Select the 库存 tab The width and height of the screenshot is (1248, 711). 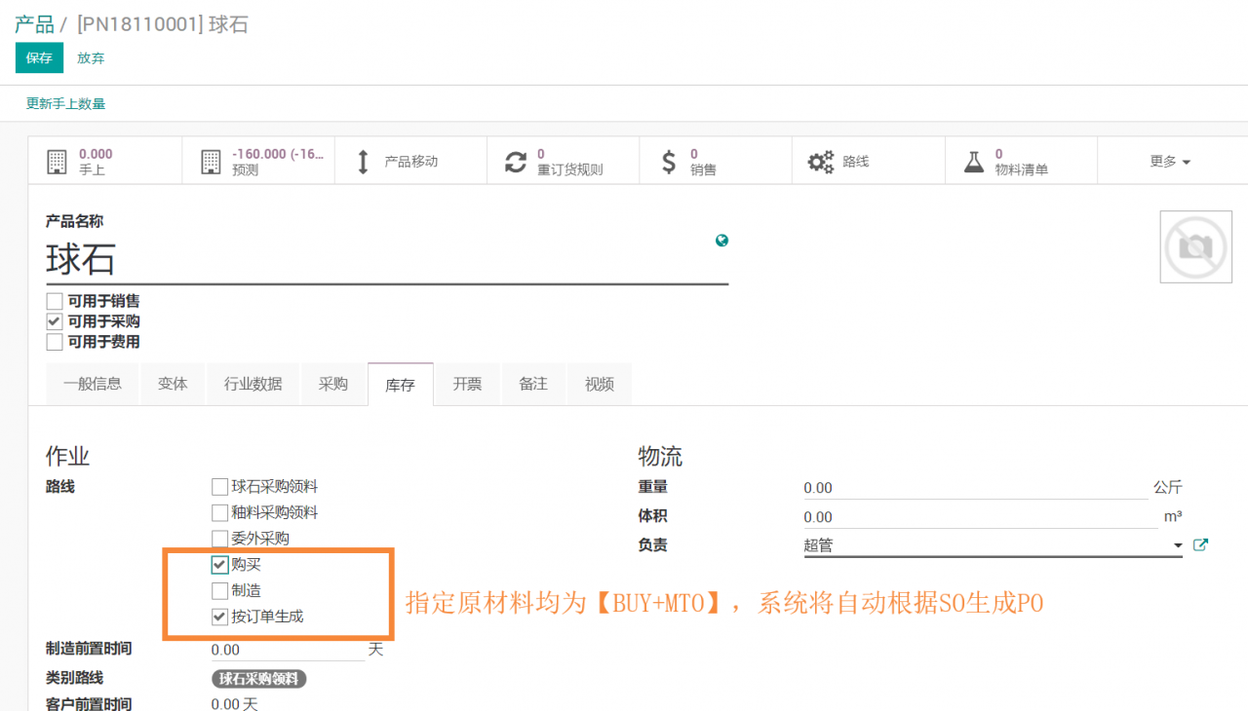[x=401, y=385]
